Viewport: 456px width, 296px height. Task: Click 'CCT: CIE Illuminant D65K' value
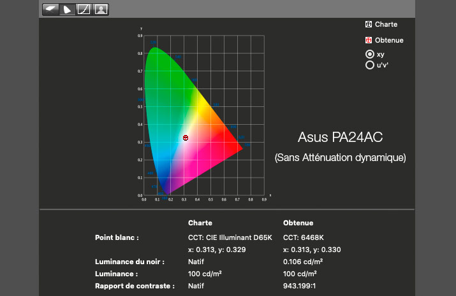point(230,237)
